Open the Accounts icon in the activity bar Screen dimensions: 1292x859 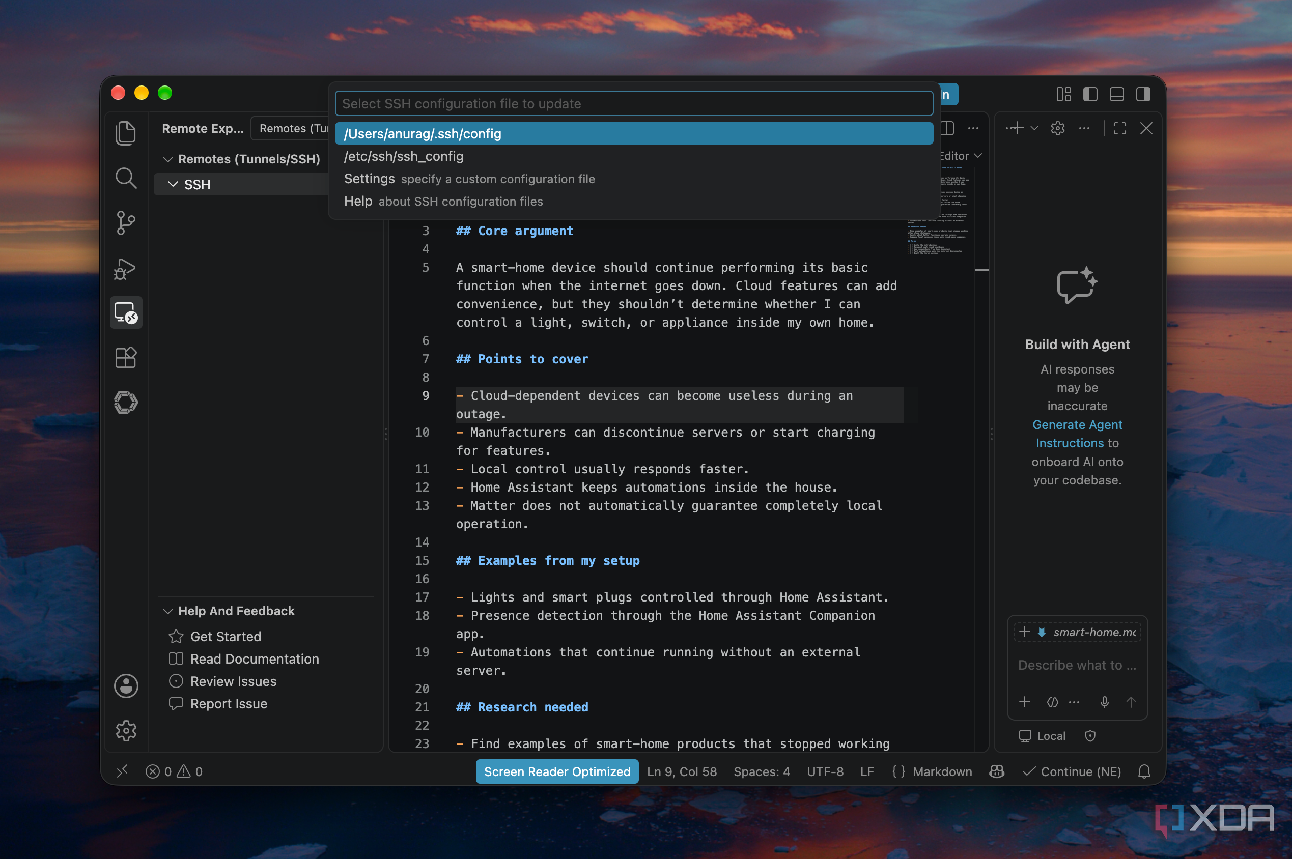tap(126, 686)
